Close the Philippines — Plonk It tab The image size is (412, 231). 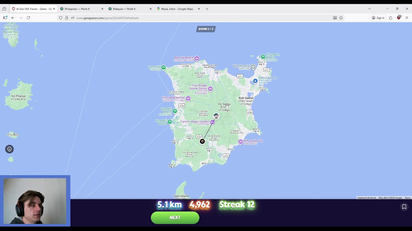point(102,9)
